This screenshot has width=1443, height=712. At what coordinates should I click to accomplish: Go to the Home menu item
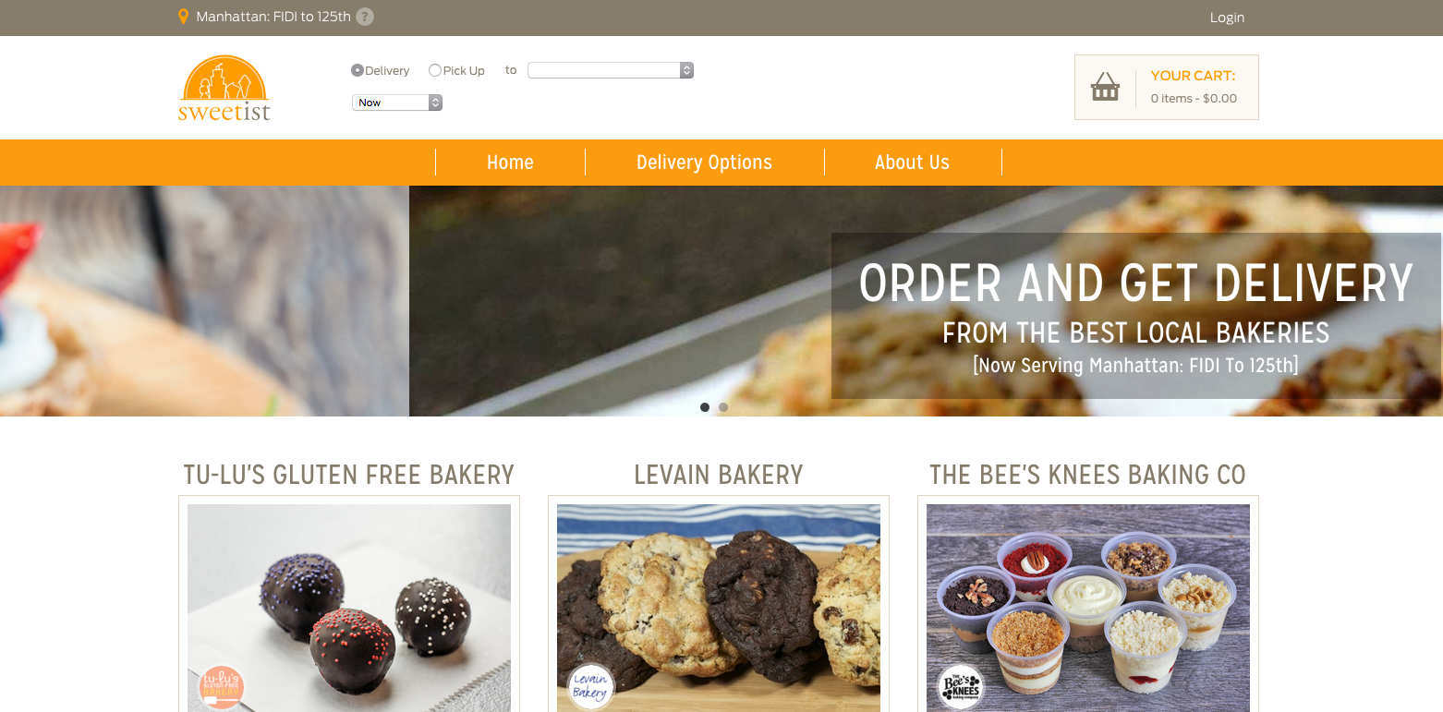pos(510,163)
